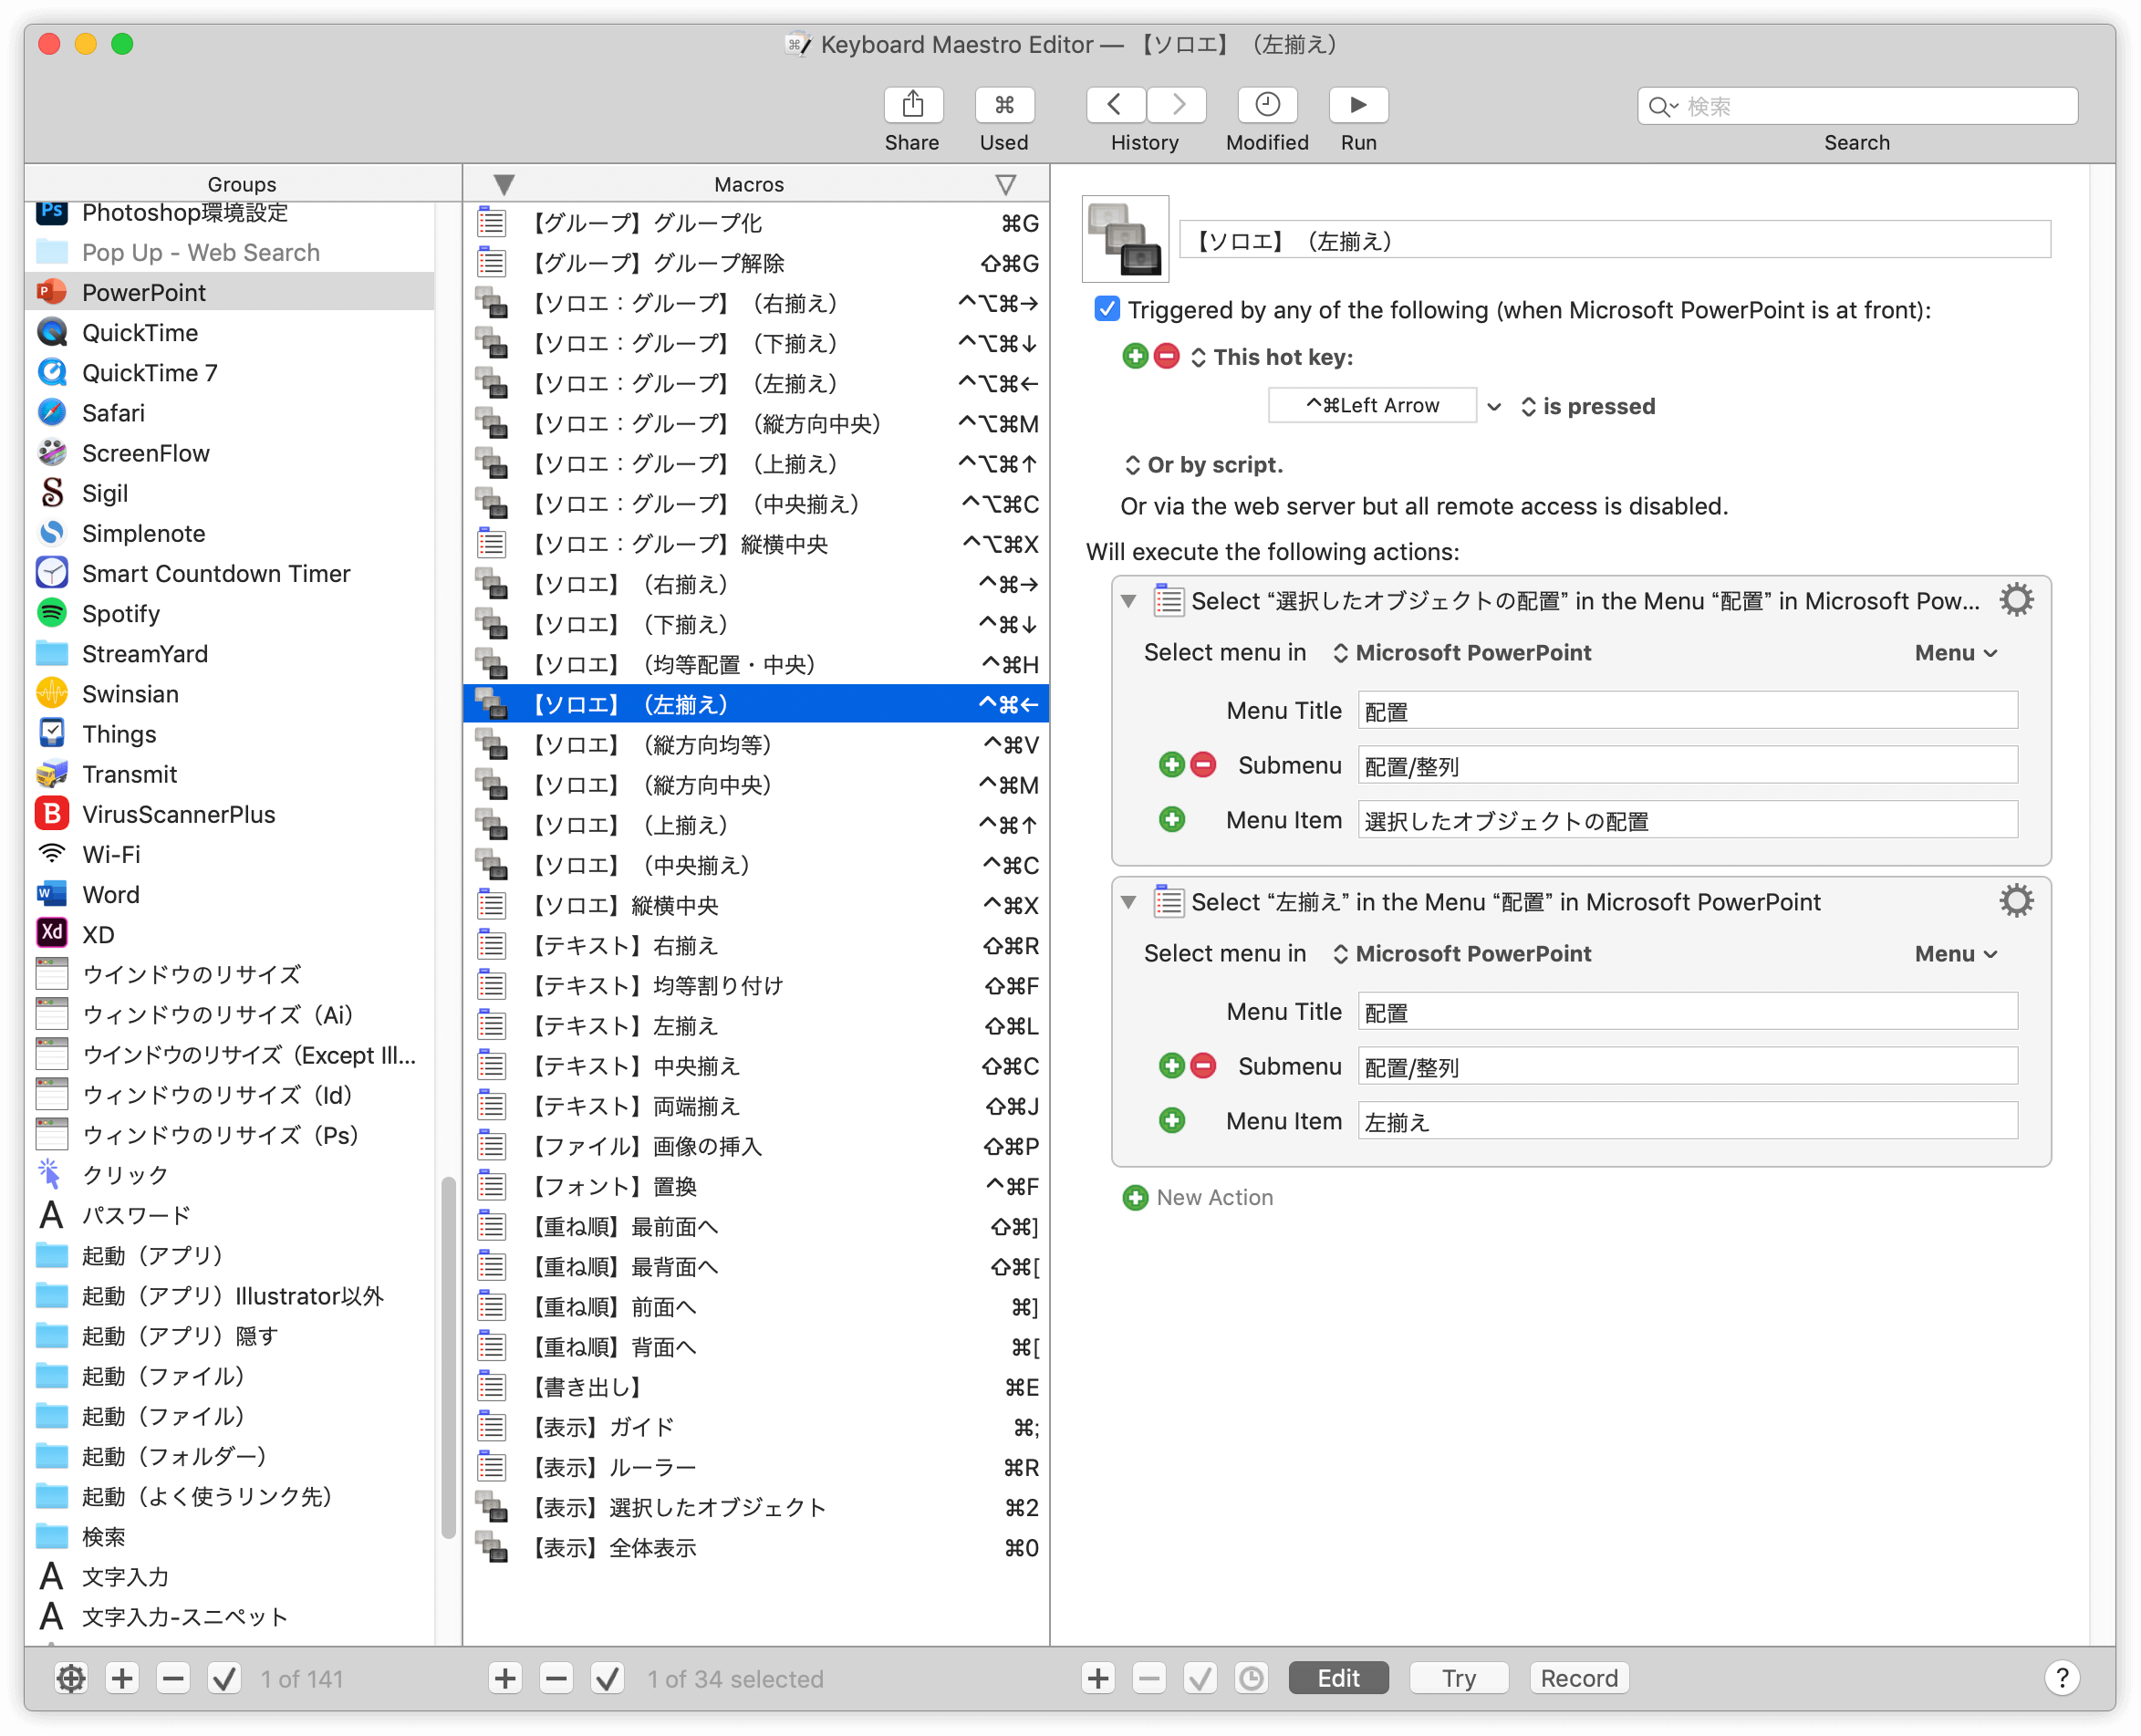
Task: Click the macro icon thumbnail next to the name field
Action: tap(1125, 239)
